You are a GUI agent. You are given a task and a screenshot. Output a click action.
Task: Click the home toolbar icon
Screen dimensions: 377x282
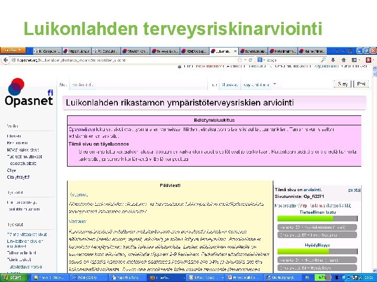click(x=343, y=60)
